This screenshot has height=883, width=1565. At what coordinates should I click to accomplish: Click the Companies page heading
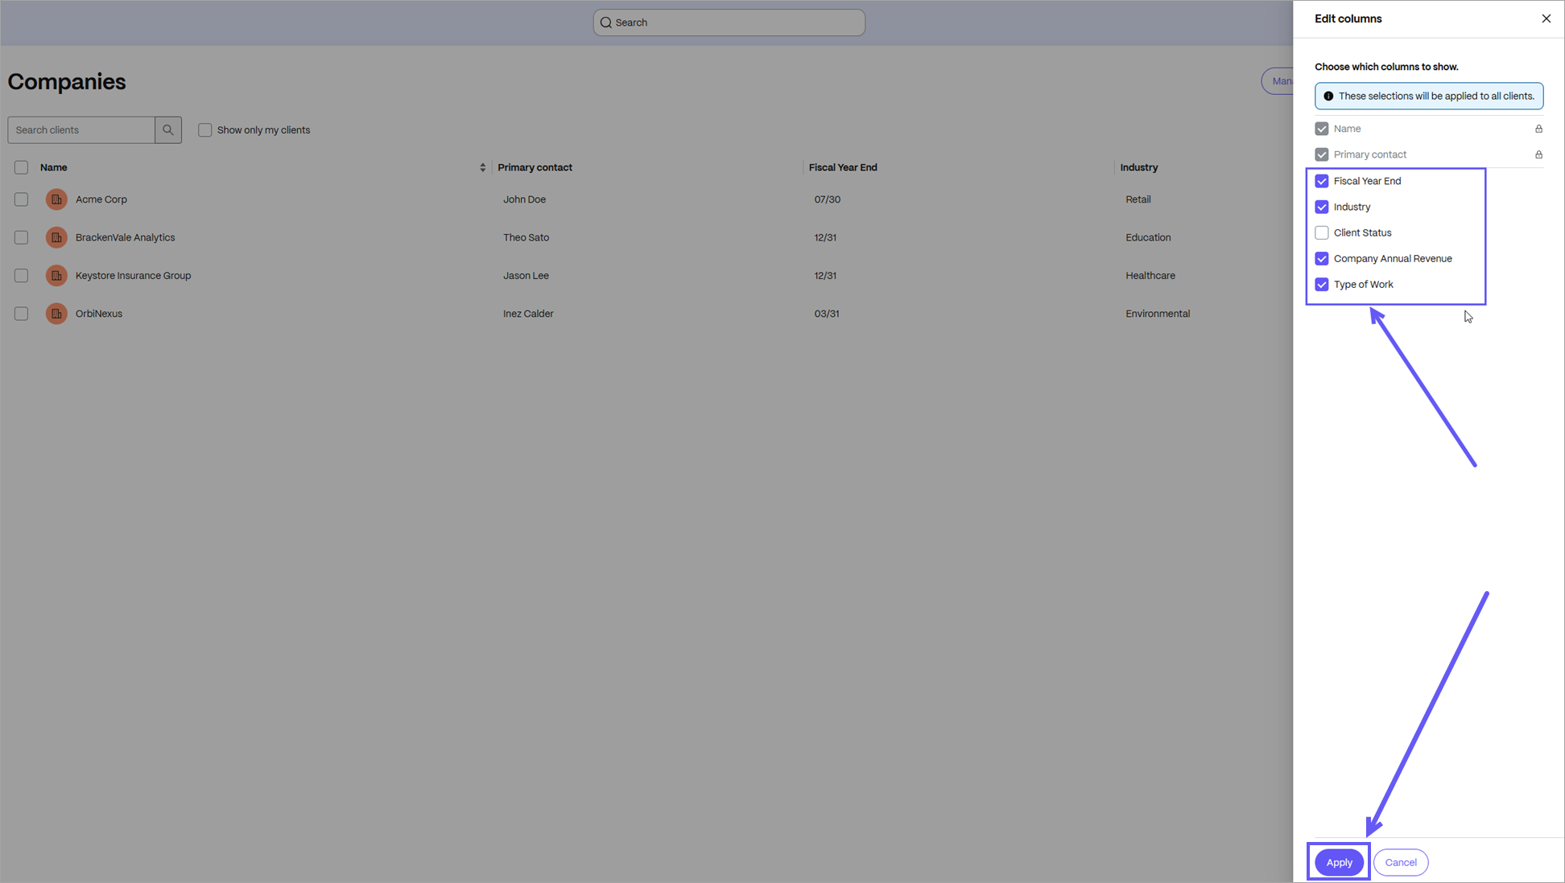tap(67, 81)
